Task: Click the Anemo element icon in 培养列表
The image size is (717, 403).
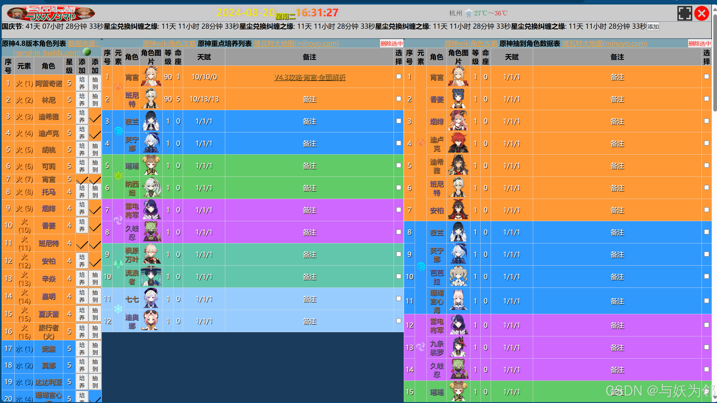Action: pyautogui.click(x=118, y=265)
